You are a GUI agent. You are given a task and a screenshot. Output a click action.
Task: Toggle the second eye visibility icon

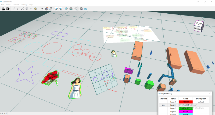(61, 9)
